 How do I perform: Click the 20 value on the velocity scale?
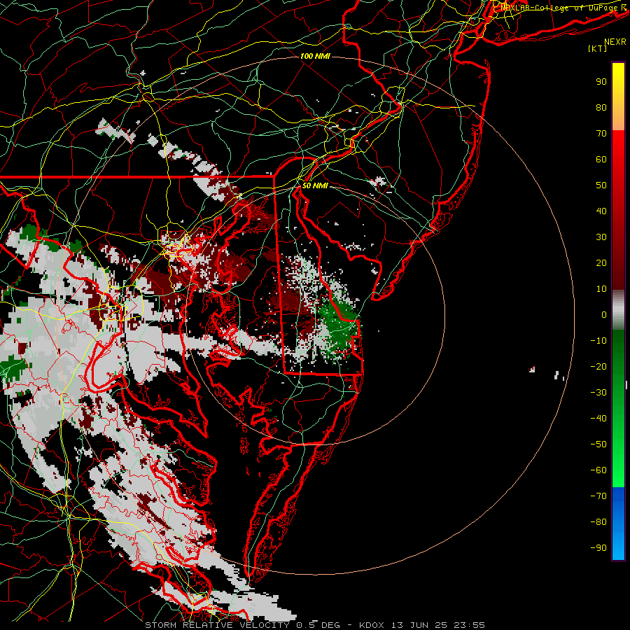(601, 262)
